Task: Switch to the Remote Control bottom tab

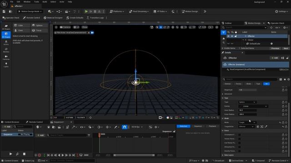Action: pyautogui.click(x=35, y=122)
